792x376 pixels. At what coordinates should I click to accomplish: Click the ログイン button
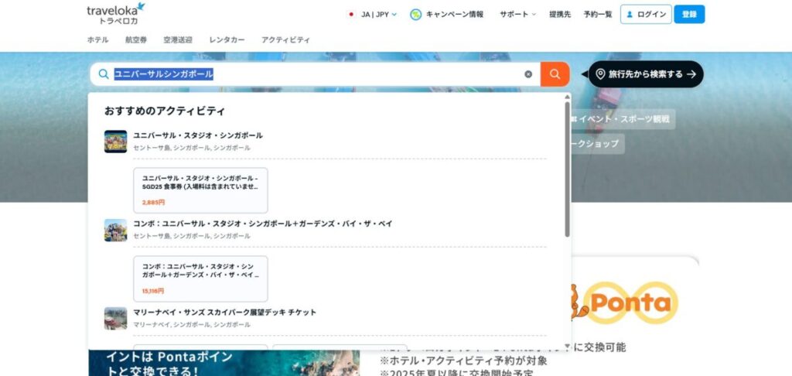646,14
